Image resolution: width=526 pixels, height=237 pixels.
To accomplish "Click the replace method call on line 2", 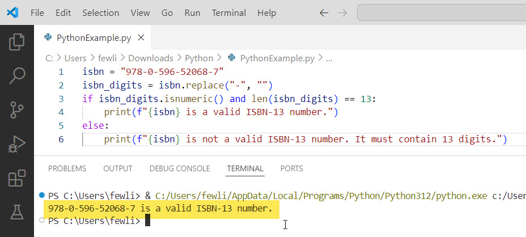I will click(x=205, y=85).
